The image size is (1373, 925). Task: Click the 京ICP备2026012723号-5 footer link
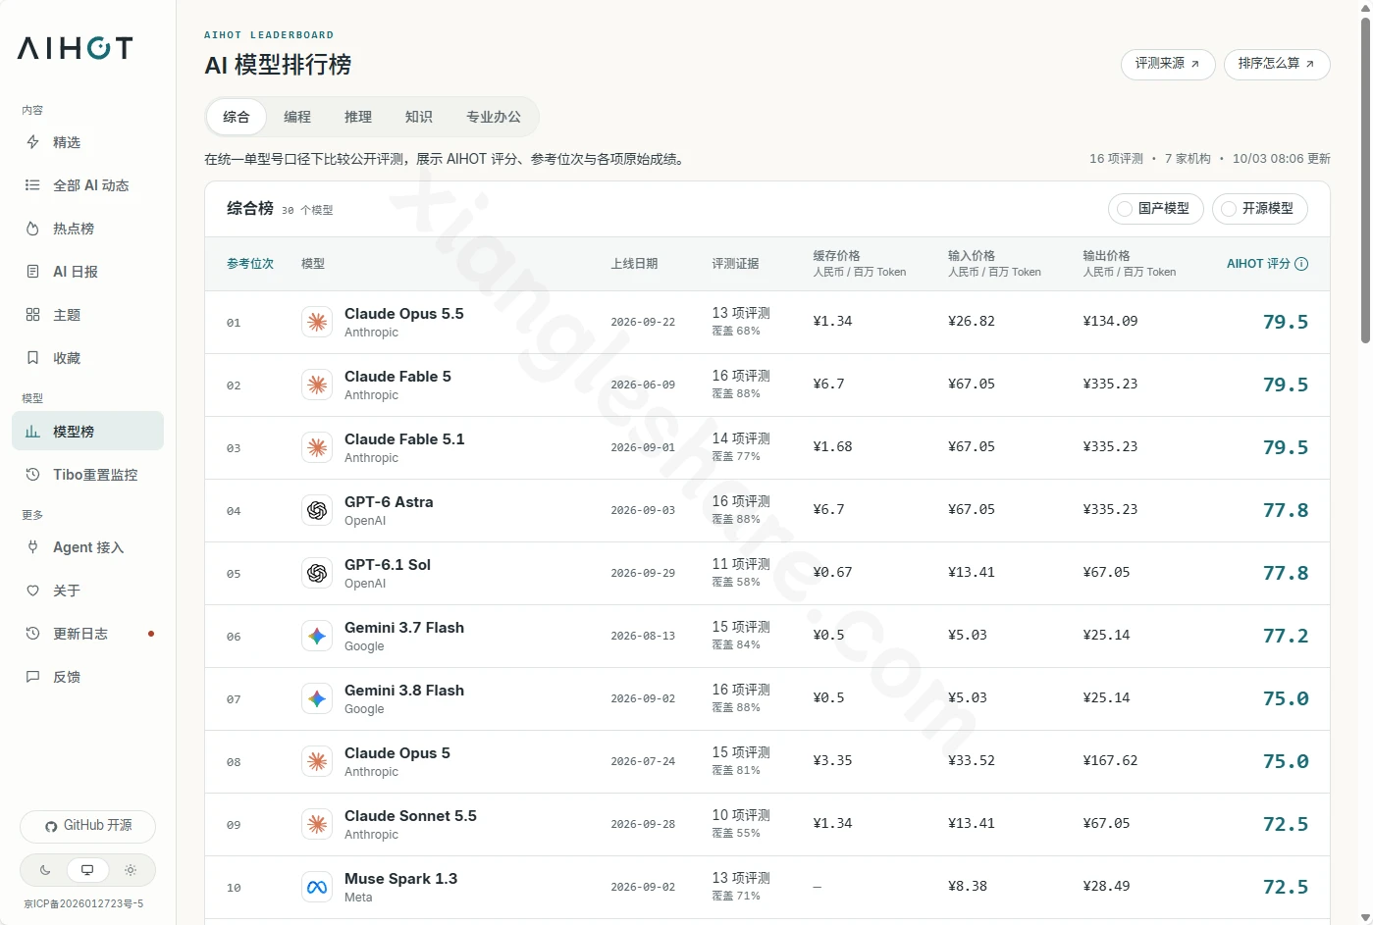[84, 904]
